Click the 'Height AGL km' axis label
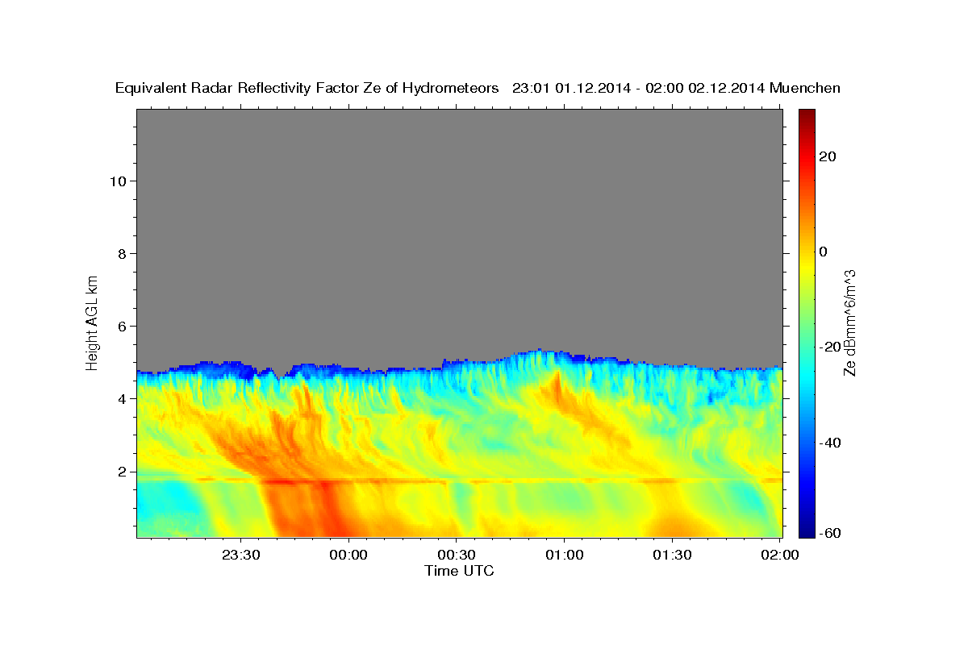The image size is (968, 645). pos(92,322)
